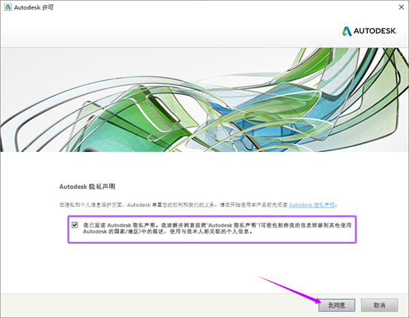Click the Autodesk 隐私声明 heading text

pyautogui.click(x=87, y=187)
